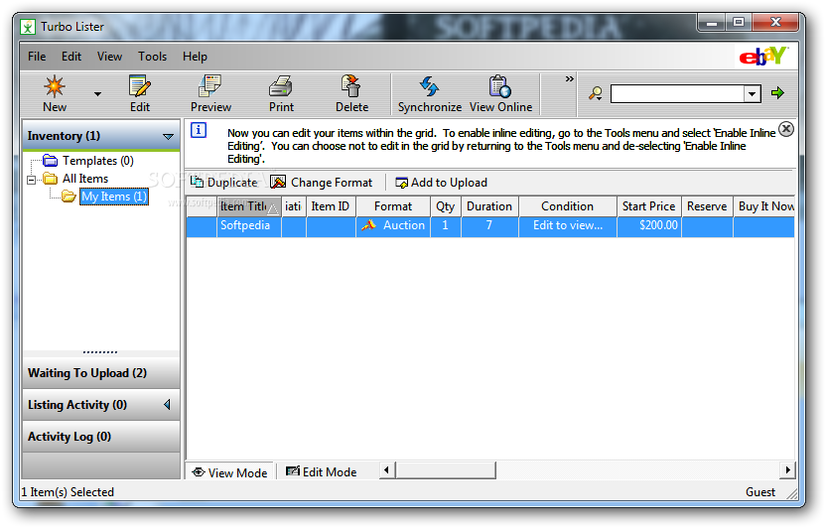The image size is (826, 528).
Task: Click the horizontal scrollbar right arrow
Action: click(x=787, y=470)
